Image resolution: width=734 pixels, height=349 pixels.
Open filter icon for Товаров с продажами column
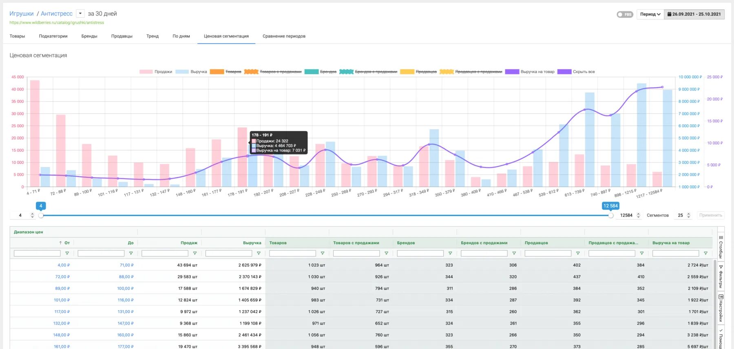point(386,253)
